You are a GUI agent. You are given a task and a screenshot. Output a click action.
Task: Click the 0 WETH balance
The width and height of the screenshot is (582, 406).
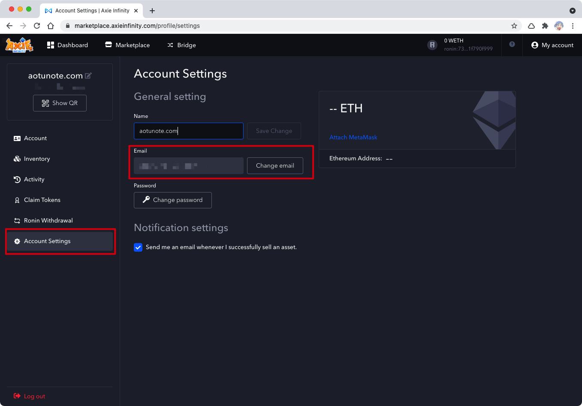click(454, 41)
